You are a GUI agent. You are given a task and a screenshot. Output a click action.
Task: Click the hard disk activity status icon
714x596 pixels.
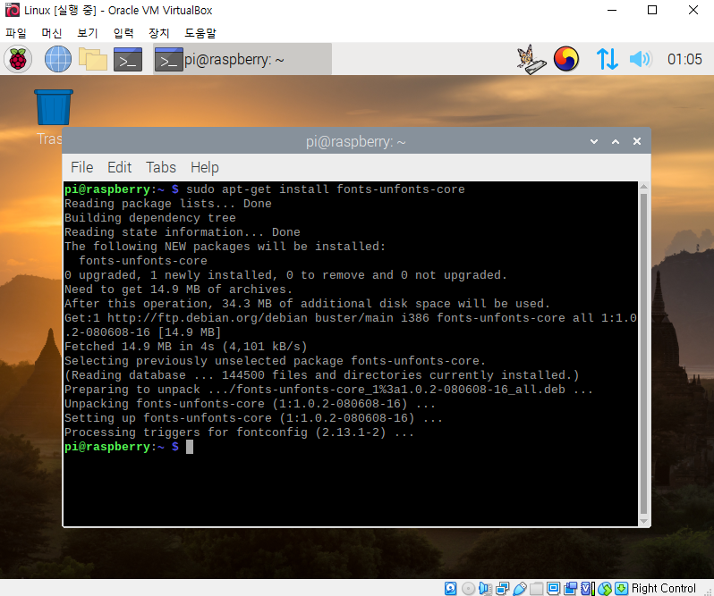pyautogui.click(x=450, y=588)
